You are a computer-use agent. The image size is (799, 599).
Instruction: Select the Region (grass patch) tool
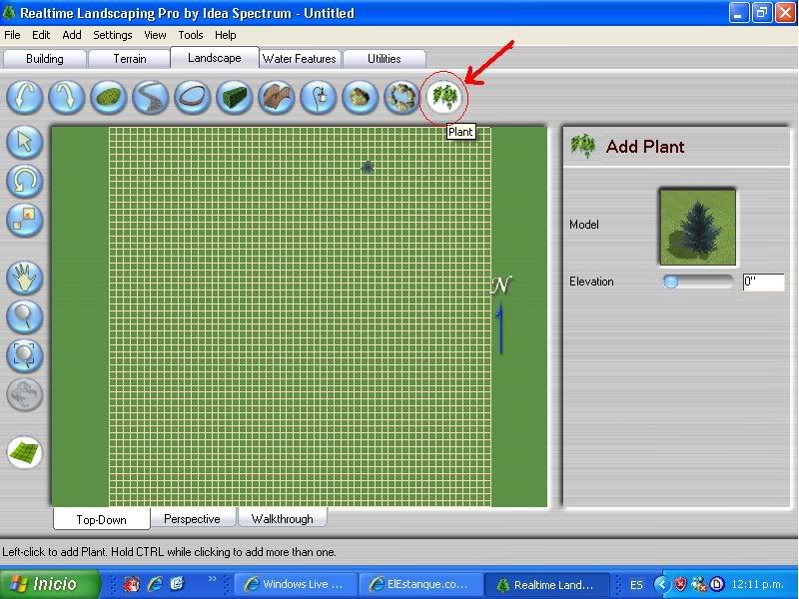(x=109, y=96)
